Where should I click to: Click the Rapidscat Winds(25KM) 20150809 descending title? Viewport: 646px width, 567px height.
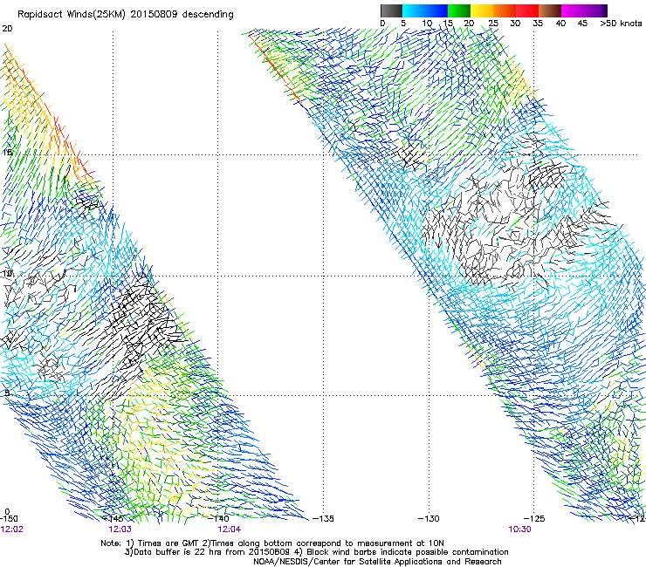tap(125, 15)
